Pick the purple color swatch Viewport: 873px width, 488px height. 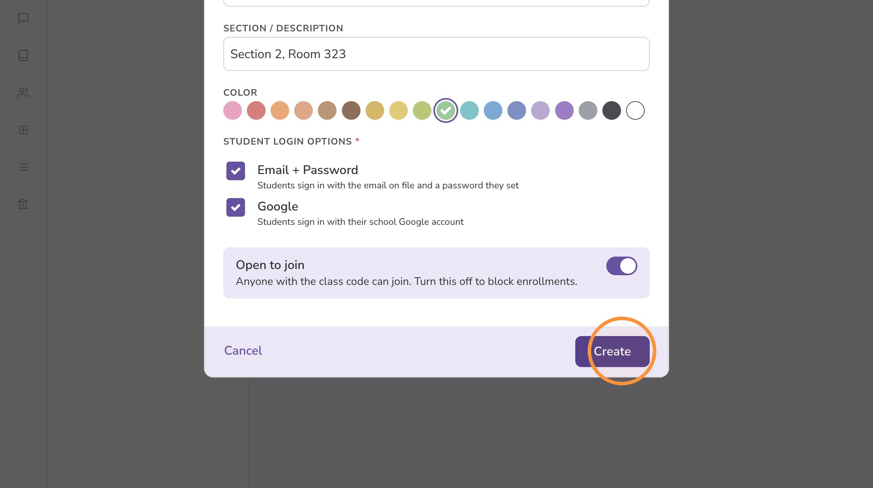(564, 110)
